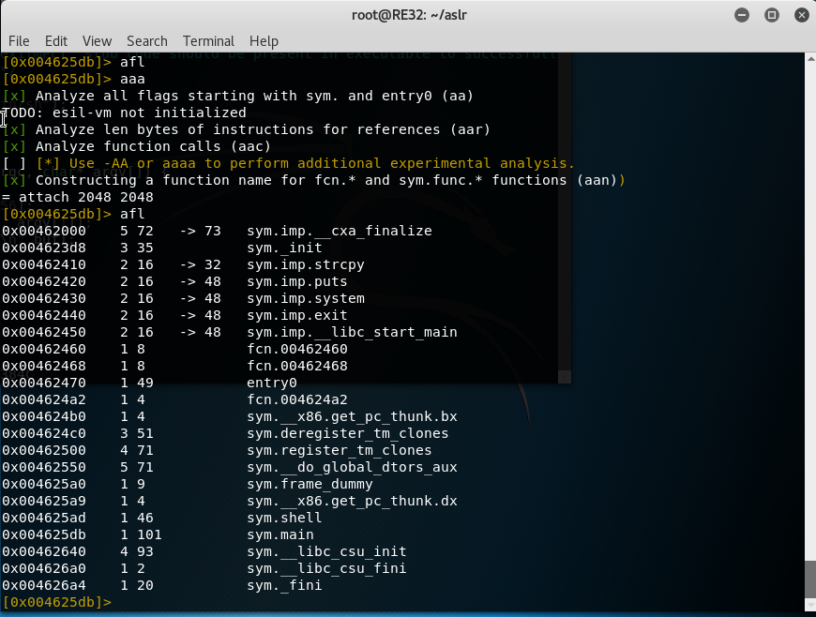Viewport: 816px width, 617px height.
Task: Click the last prompt at the bottom
Action: tap(56, 602)
